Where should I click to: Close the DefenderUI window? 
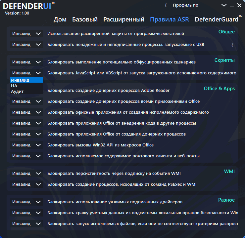239,5
